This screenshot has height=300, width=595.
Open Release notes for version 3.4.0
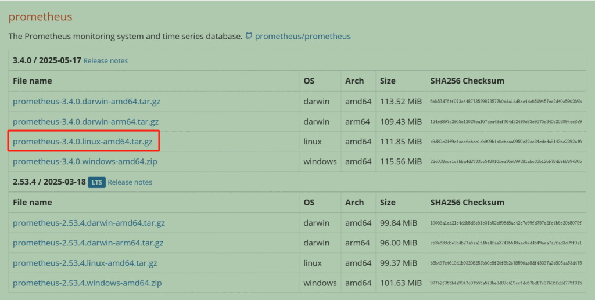coord(106,61)
